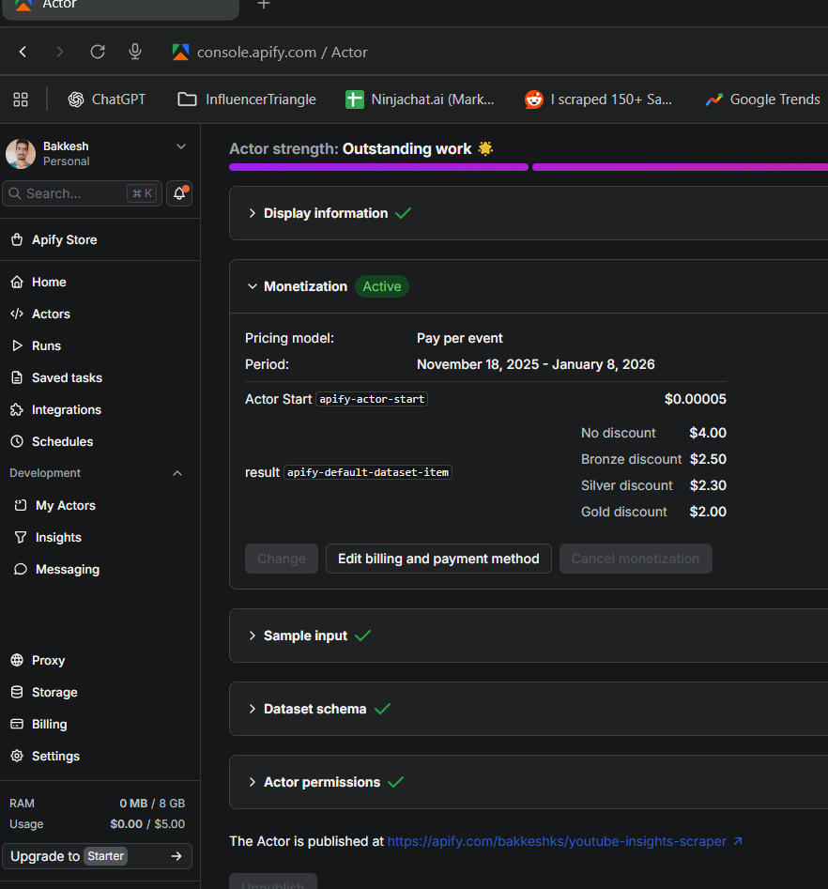This screenshot has height=889, width=828.
Task: Click the Unpublish button
Action: click(273, 881)
